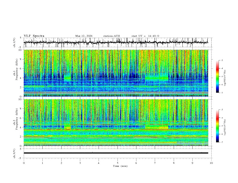Select the "start UT = 14:40:0" text
This screenshot has height=183, width=238.
(145, 36)
